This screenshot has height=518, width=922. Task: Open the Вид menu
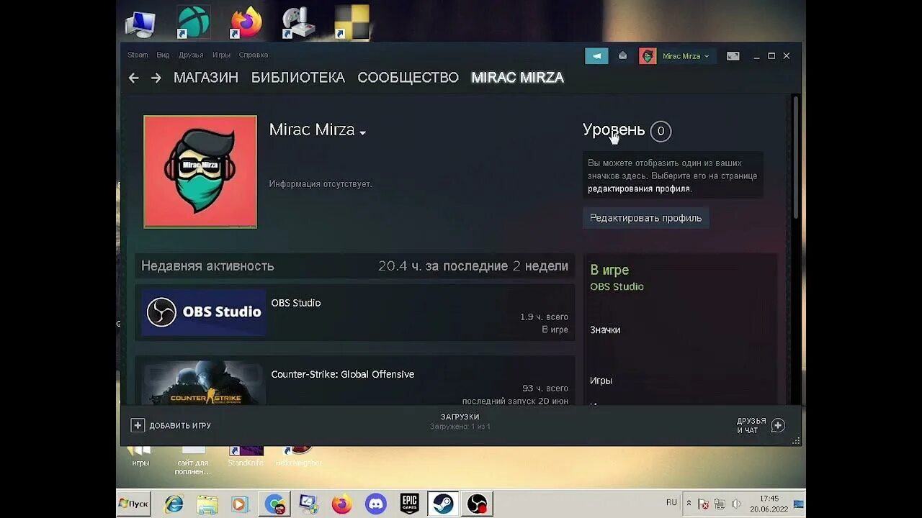coord(163,55)
